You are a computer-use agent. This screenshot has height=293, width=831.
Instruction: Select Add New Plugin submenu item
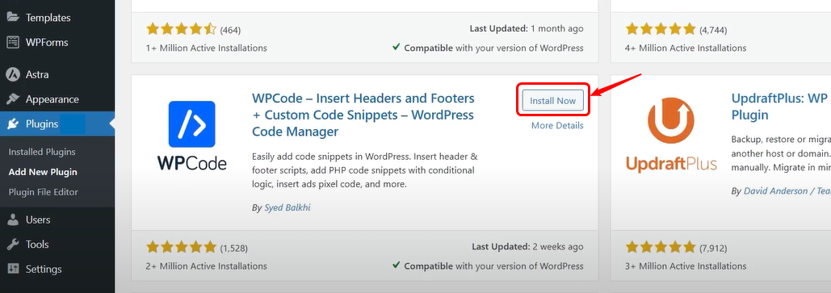[x=43, y=172]
